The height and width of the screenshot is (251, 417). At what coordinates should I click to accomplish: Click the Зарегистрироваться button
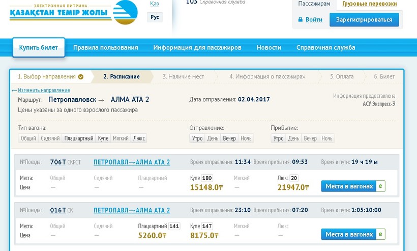point(364,20)
